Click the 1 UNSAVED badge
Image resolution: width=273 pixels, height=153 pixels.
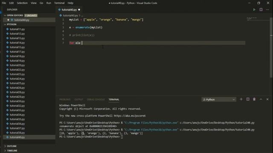point(31,15)
